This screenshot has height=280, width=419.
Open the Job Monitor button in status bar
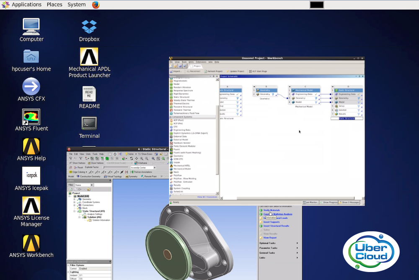(311, 202)
